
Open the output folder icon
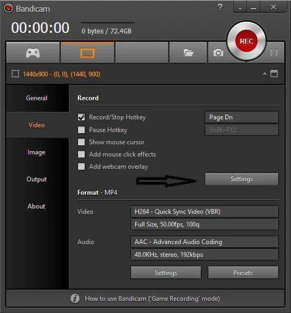coord(188,53)
